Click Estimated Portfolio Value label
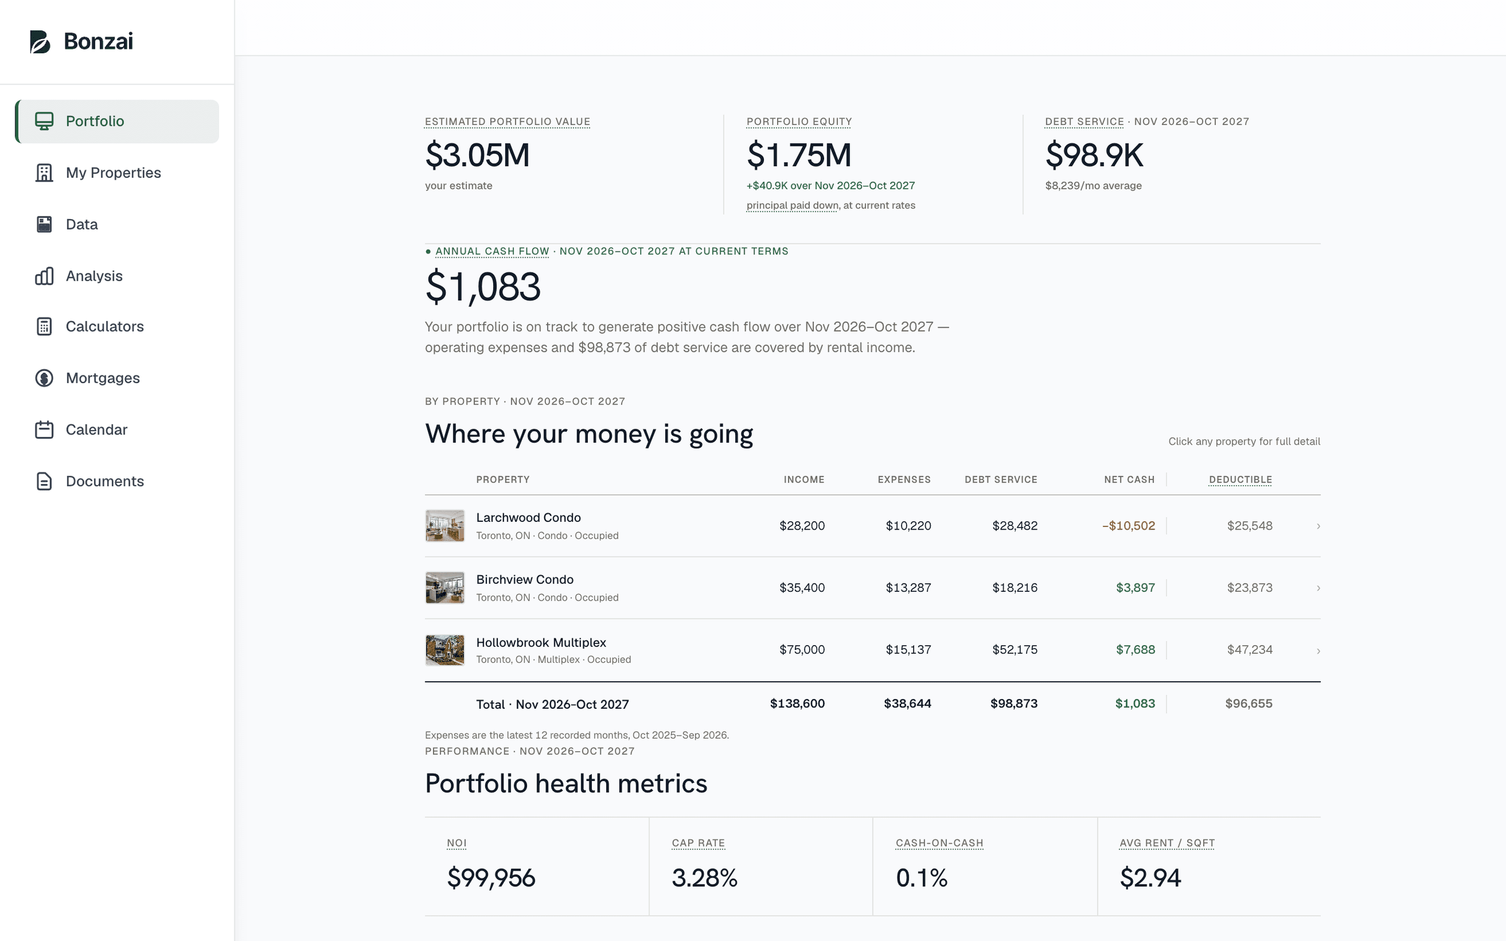This screenshot has height=941, width=1506. click(x=507, y=121)
